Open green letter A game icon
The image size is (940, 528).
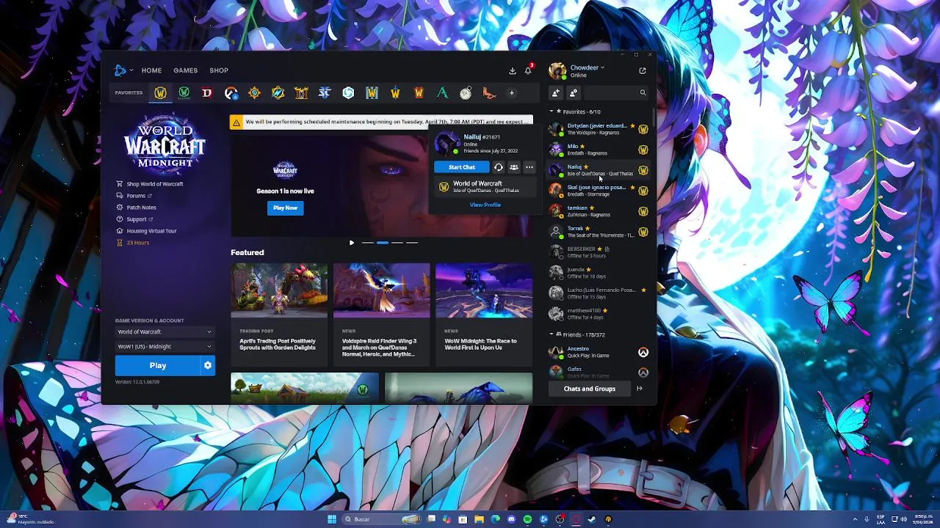click(x=443, y=93)
